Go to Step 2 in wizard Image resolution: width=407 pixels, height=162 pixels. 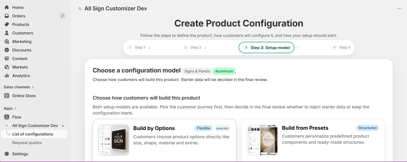193,48
